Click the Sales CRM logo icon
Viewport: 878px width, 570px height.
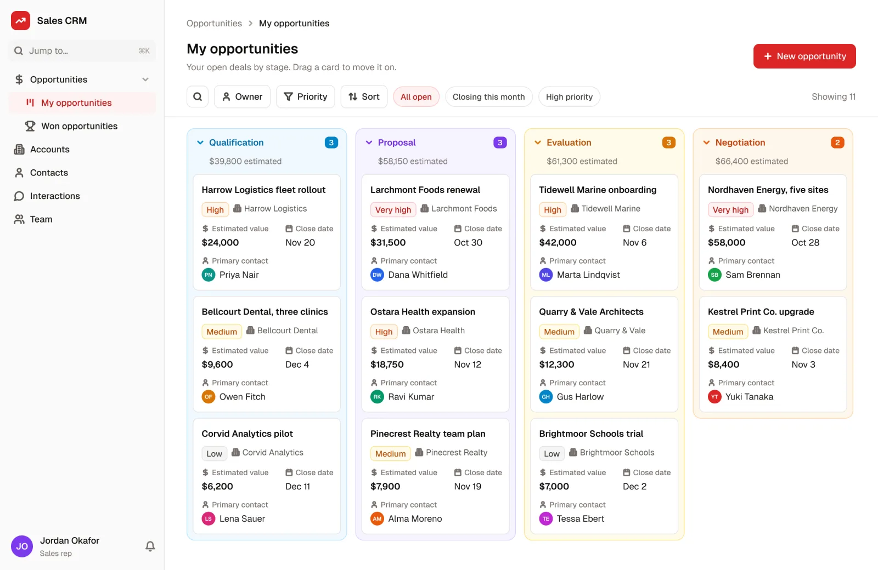[20, 21]
